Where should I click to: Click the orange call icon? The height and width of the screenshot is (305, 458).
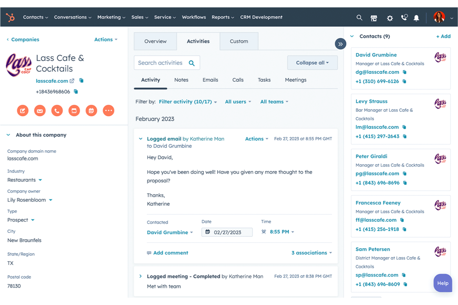[57, 111]
